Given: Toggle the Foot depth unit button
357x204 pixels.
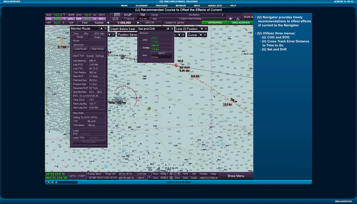Looking at the screenshot, I should tap(85, 23).
